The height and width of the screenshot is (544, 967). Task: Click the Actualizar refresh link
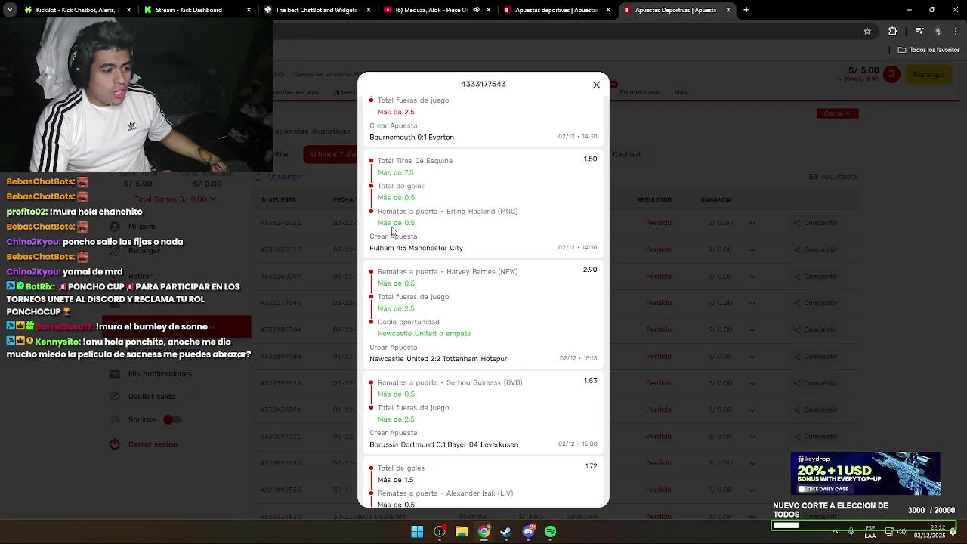[x=279, y=177]
